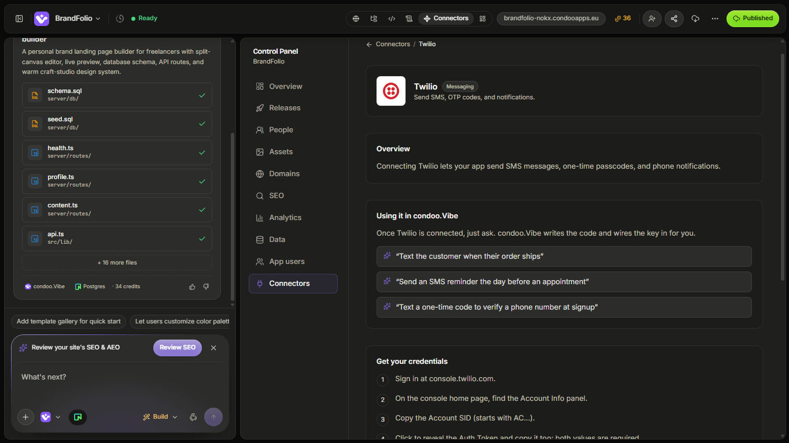The height and width of the screenshot is (443, 789).
Task: Click the Review SEO button
Action: click(x=178, y=348)
